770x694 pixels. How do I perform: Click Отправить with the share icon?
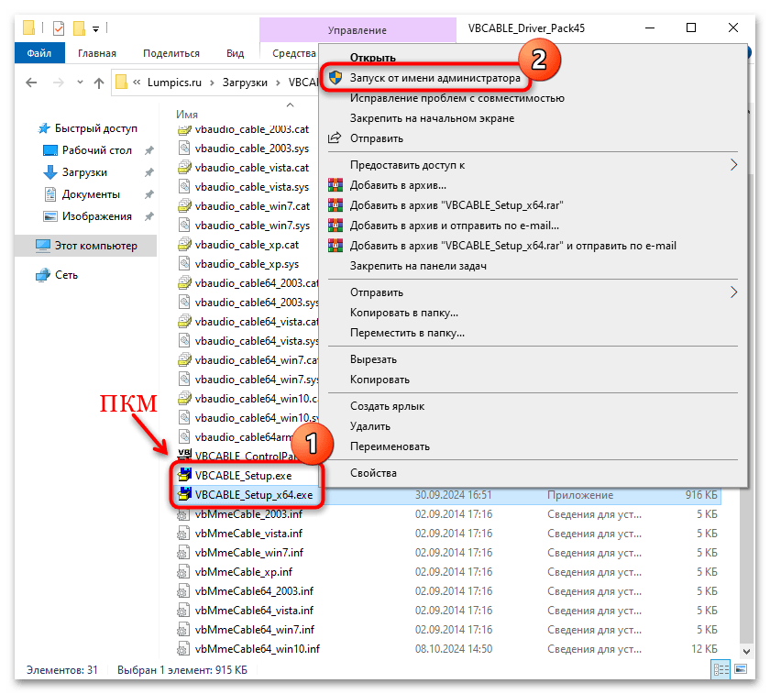coord(376,138)
